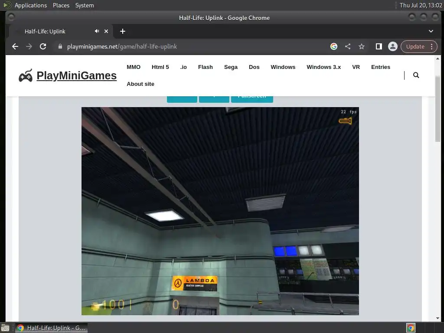Click the scrollbar up arrow
The height and width of the screenshot is (333, 444).
[x=438, y=59]
